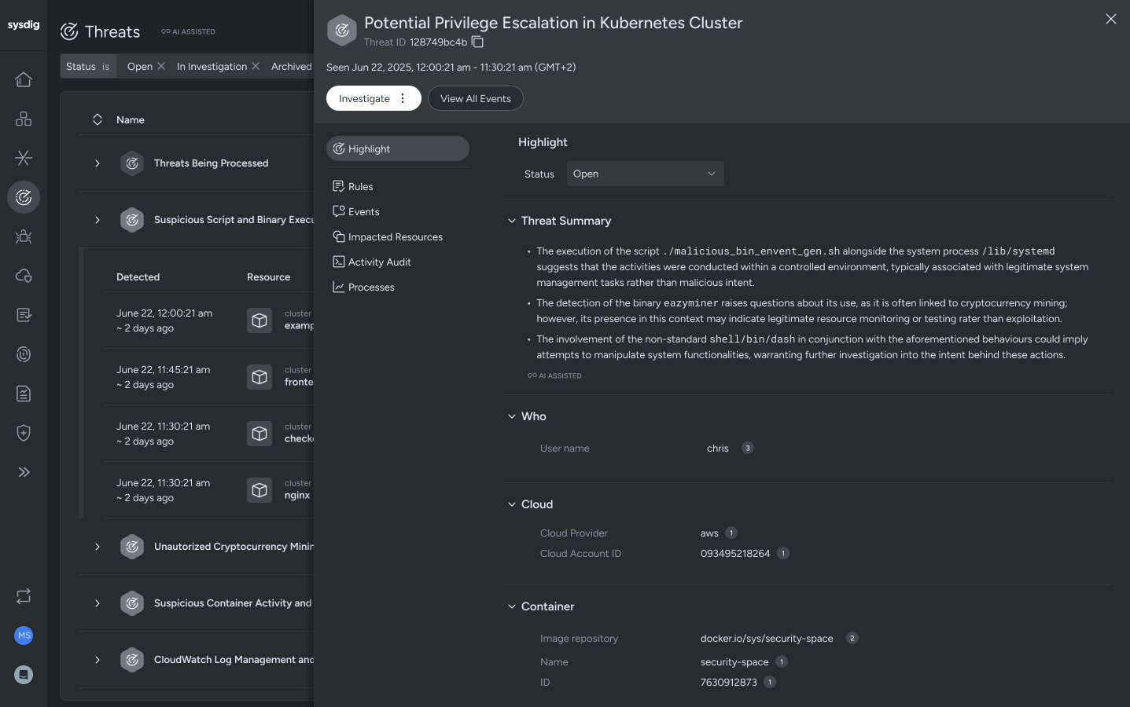Click the Threats radar icon in sidebar
The image size is (1130, 707).
point(24,197)
